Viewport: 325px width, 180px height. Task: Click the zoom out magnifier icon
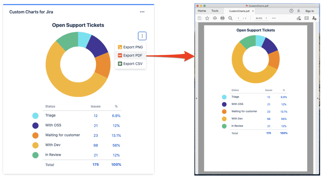click(230, 18)
